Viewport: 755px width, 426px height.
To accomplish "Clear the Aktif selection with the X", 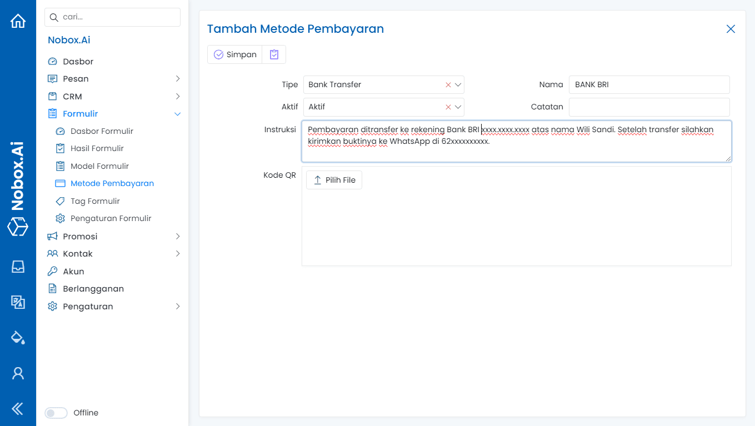I will pyautogui.click(x=448, y=107).
